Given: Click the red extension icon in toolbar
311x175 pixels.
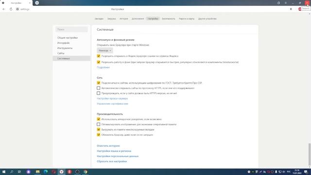Looking at the screenshot, I should click(x=300, y=9).
